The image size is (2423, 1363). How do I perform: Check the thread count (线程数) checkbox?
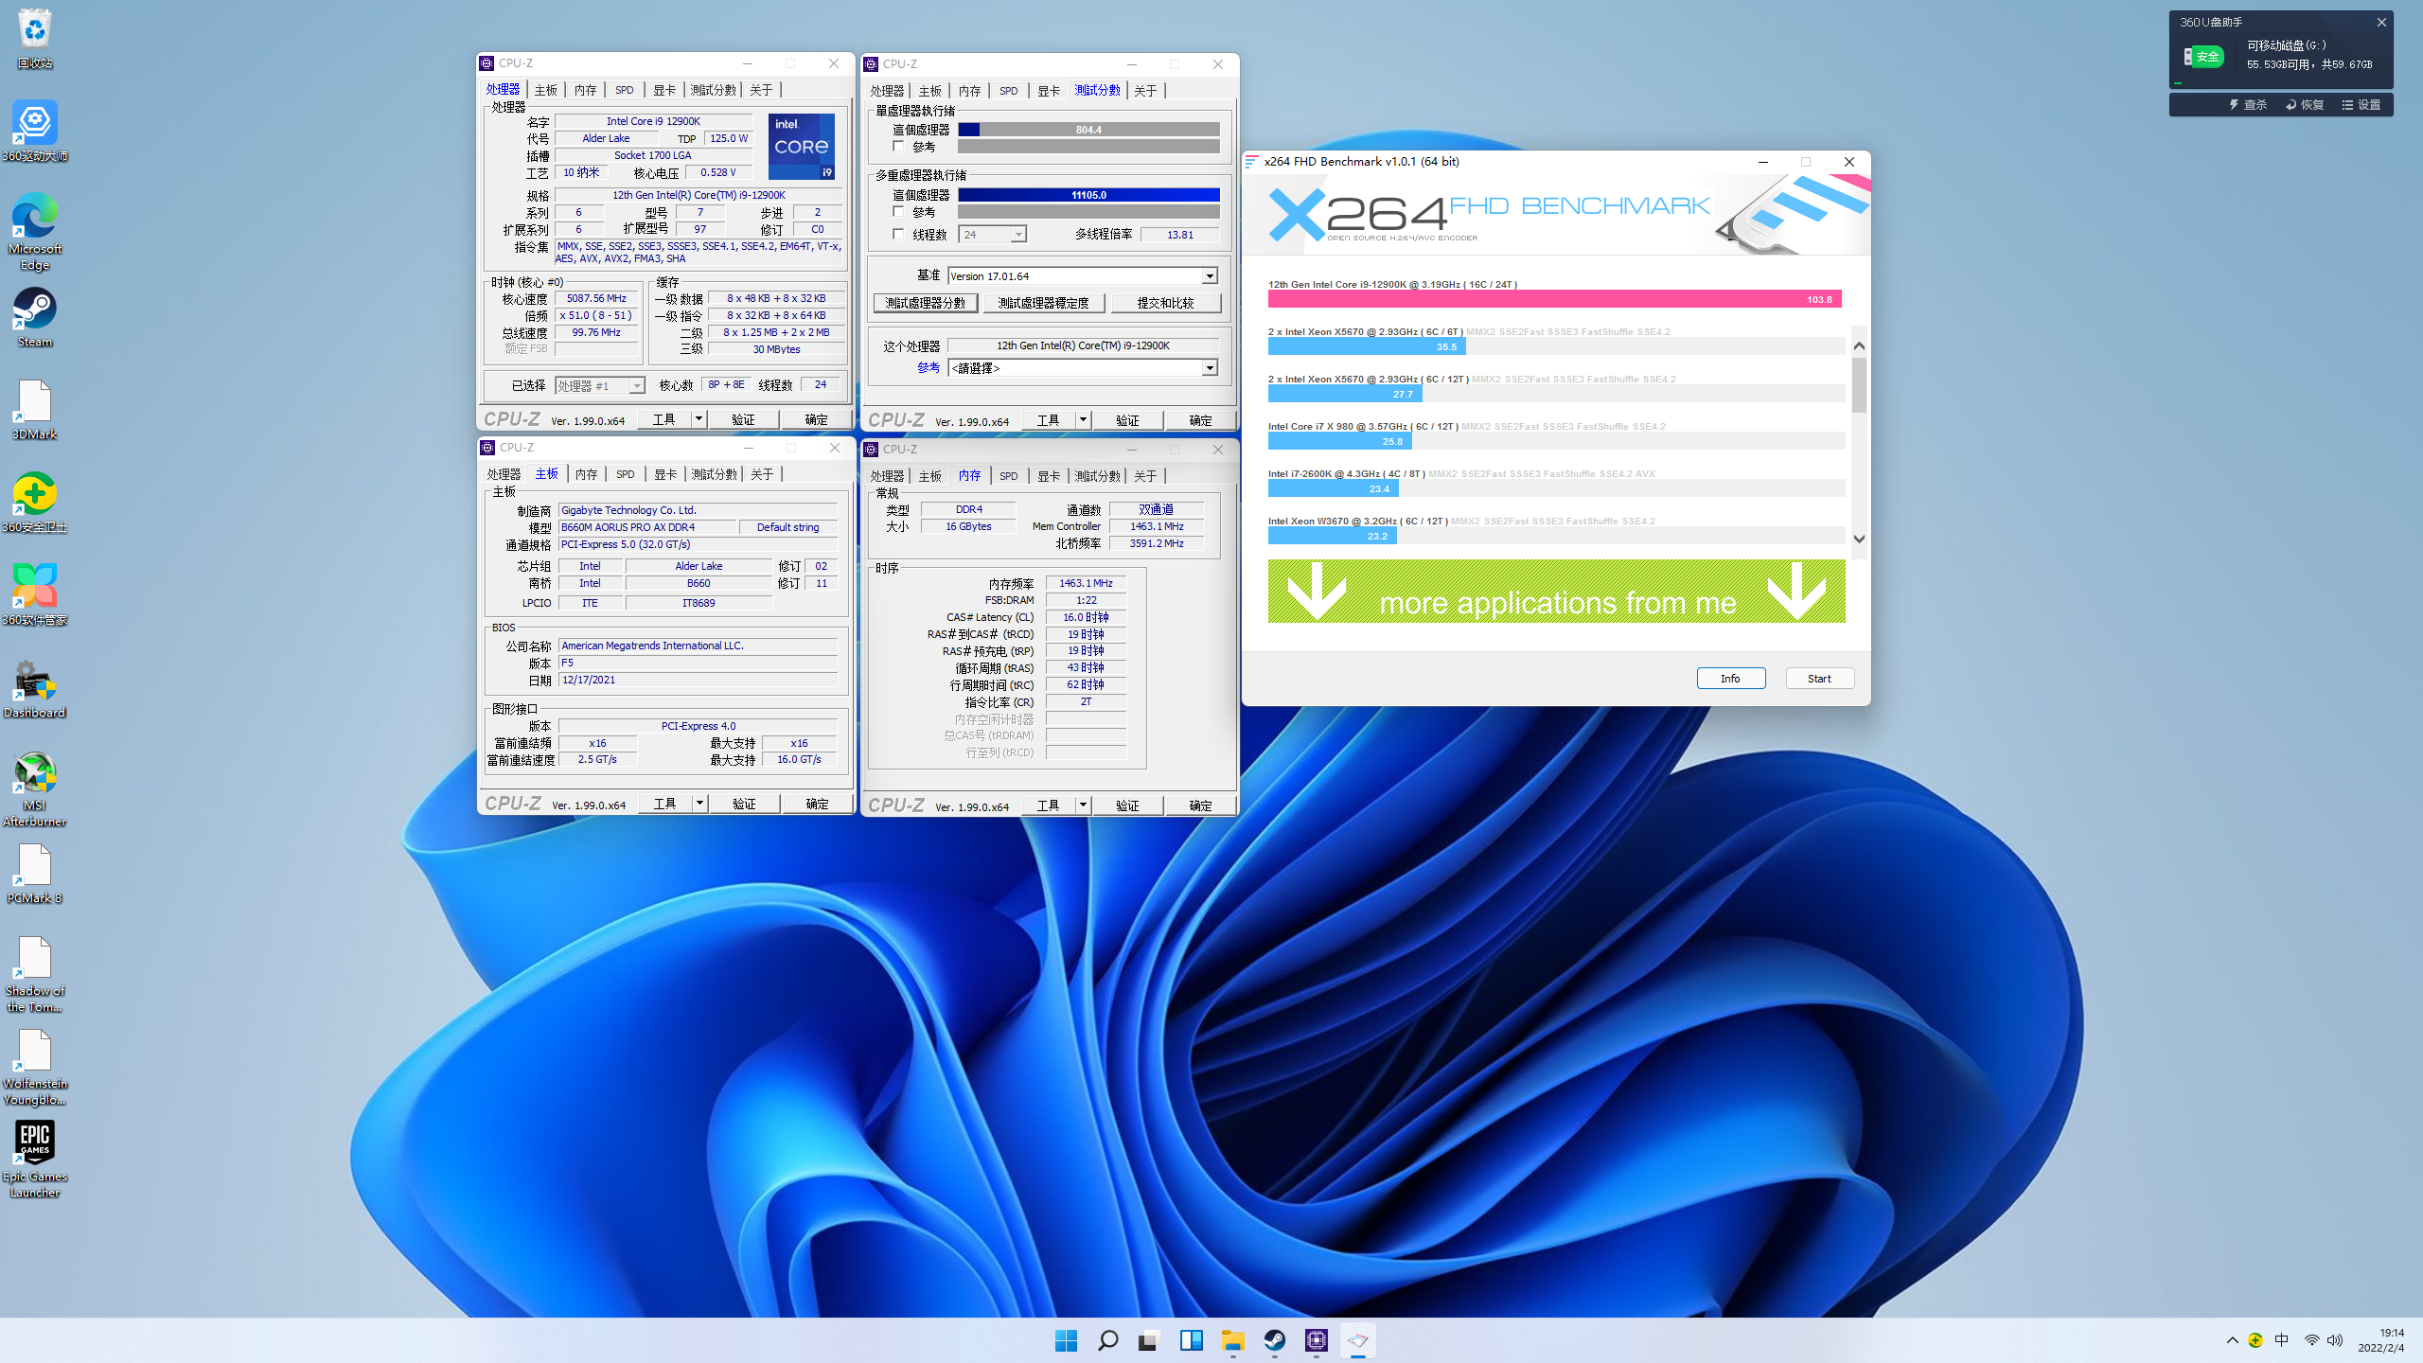pos(898,234)
